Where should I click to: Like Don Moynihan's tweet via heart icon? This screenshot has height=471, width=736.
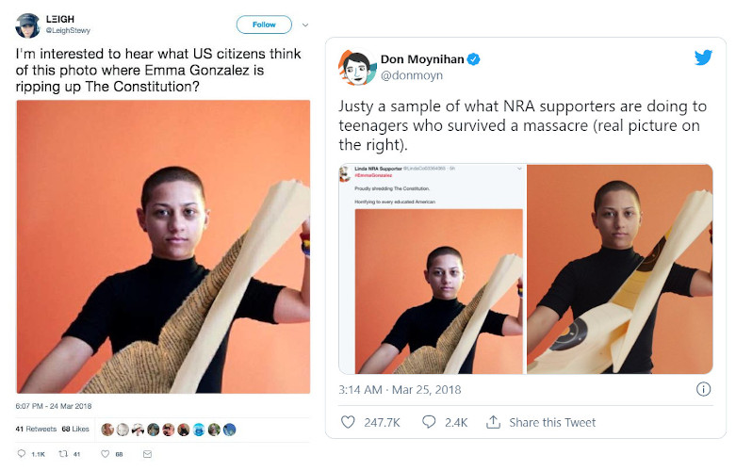point(347,422)
